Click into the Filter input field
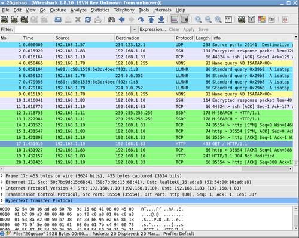The width and height of the screenshot is (299, 238). point(72,29)
